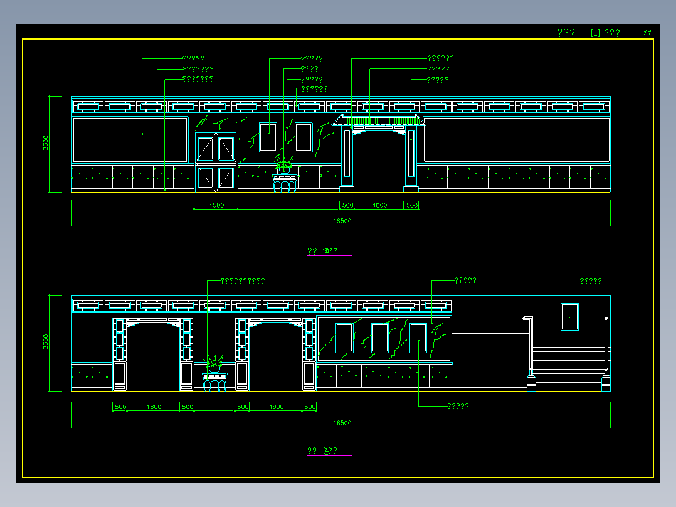The width and height of the screenshot is (676, 507).
Task: Click the sheet number 11 in the header
Action: click(647, 33)
